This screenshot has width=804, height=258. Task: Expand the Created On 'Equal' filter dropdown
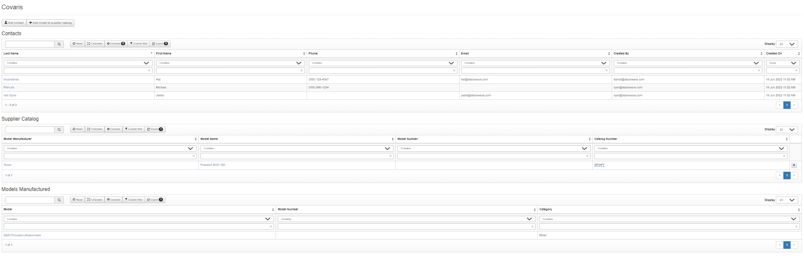[782, 63]
